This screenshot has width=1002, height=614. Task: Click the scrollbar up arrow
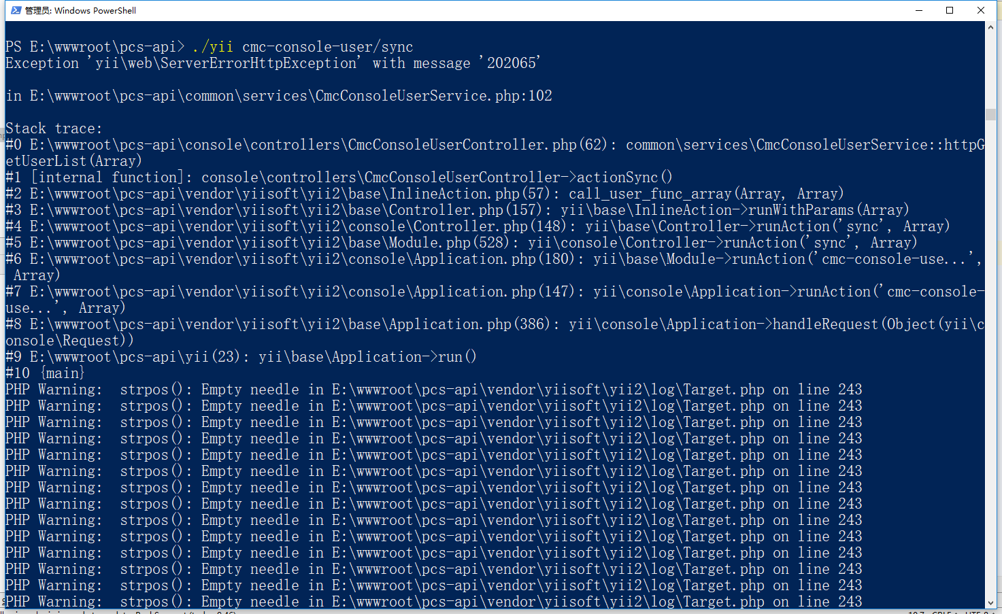990,27
